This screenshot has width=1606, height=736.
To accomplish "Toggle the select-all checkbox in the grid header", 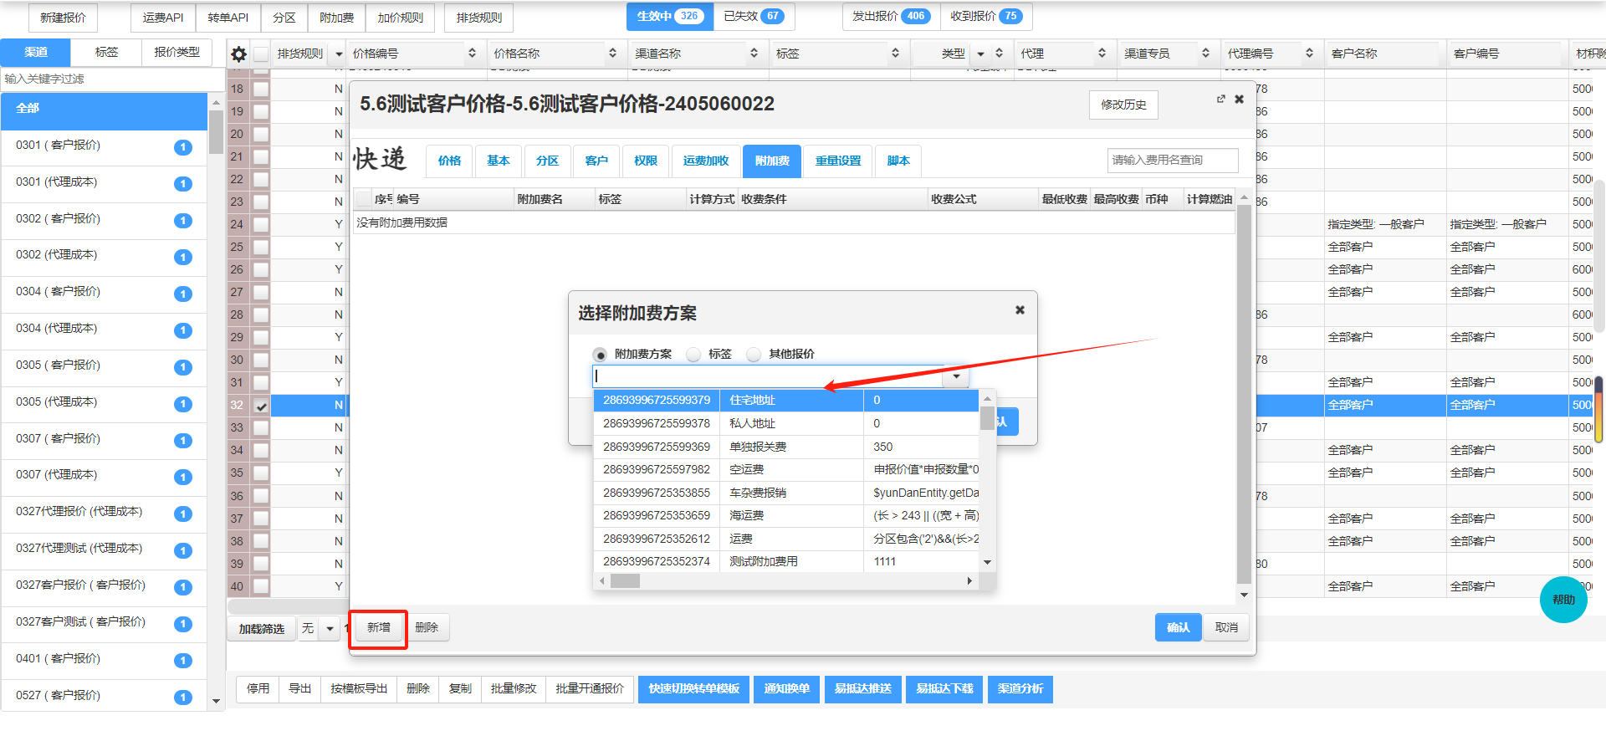I will [261, 54].
